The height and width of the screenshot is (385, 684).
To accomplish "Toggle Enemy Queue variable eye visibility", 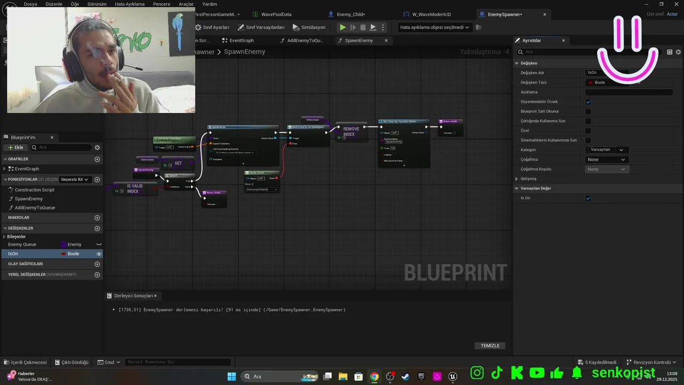I will tap(99, 244).
